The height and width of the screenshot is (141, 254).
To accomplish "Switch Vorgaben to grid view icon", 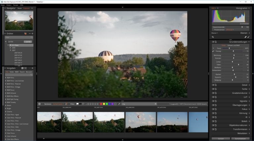I will point(22,68).
